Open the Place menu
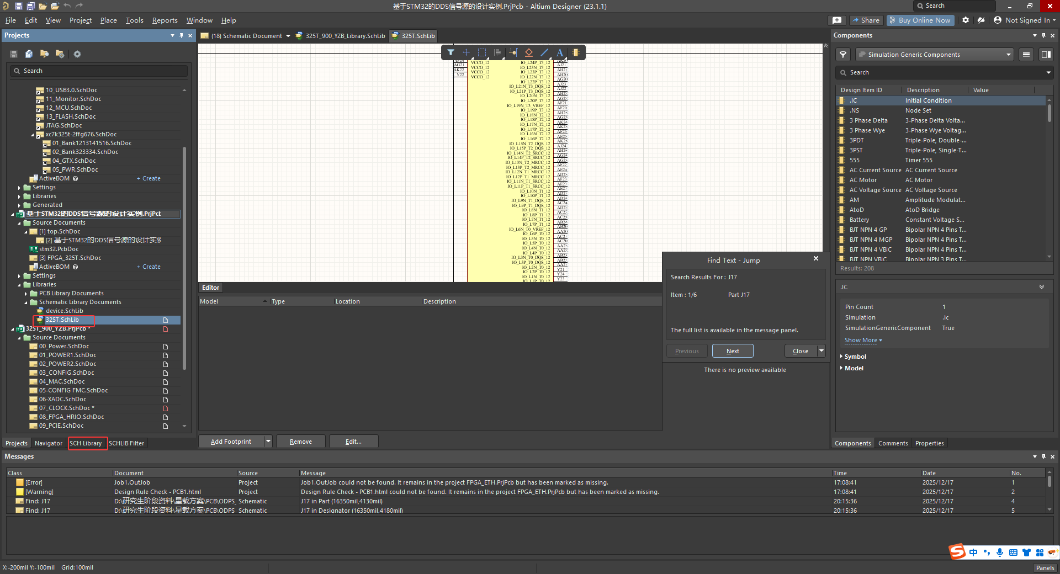 (x=108, y=20)
